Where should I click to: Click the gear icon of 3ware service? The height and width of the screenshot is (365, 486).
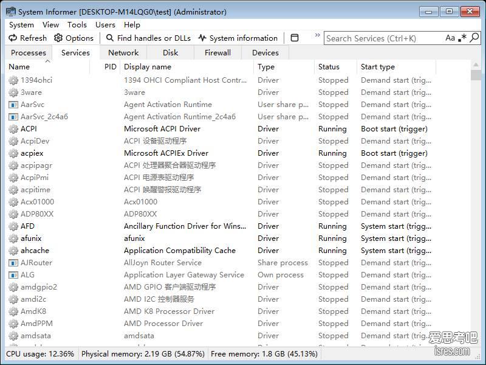coord(13,92)
